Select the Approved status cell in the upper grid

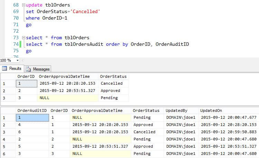tap(111, 91)
